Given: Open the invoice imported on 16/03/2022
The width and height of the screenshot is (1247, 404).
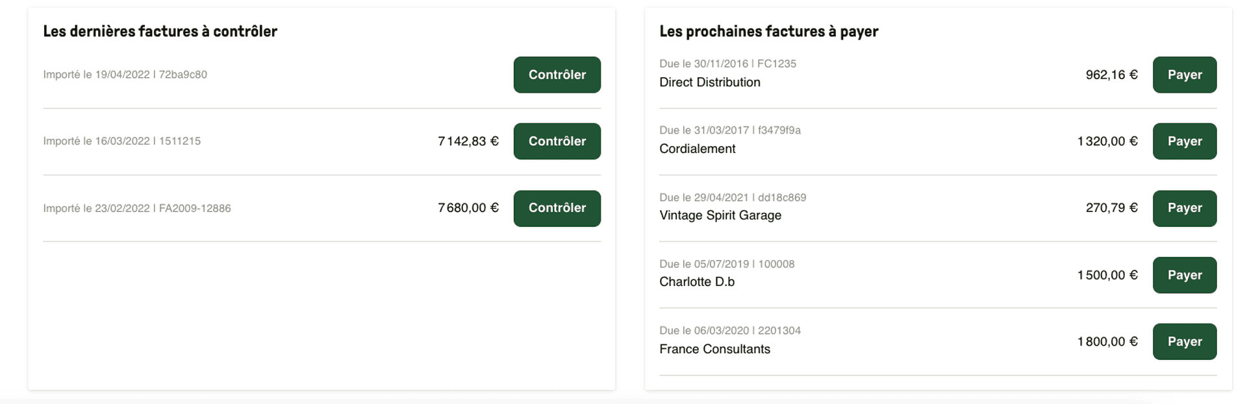Looking at the screenshot, I should pyautogui.click(x=122, y=141).
